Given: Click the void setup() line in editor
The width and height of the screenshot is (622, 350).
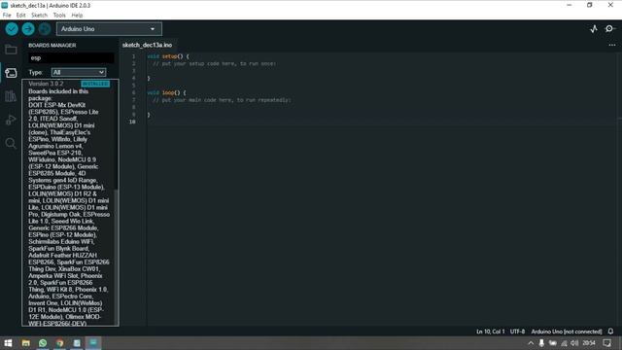Looking at the screenshot, I should (168, 56).
